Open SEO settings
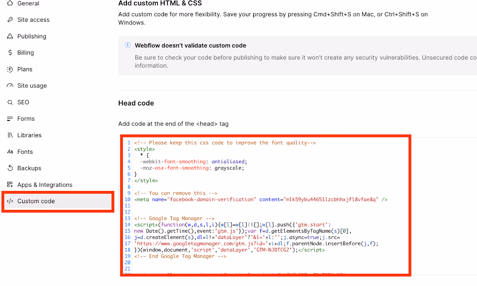477x286 pixels. (x=23, y=102)
